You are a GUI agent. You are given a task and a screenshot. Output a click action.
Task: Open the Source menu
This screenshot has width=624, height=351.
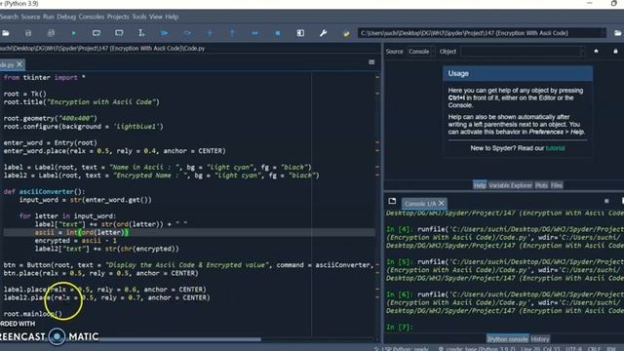(x=30, y=17)
